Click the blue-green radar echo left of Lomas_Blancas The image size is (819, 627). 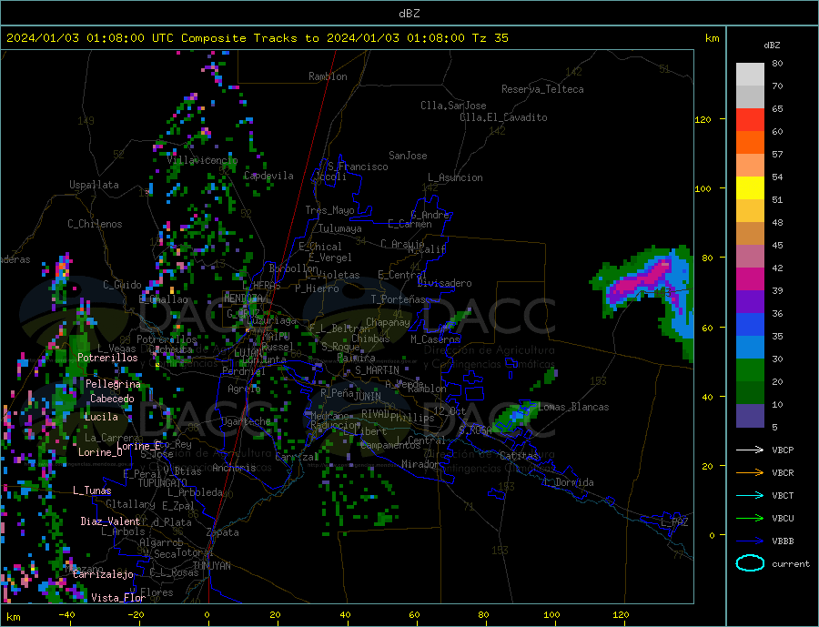click(x=516, y=416)
